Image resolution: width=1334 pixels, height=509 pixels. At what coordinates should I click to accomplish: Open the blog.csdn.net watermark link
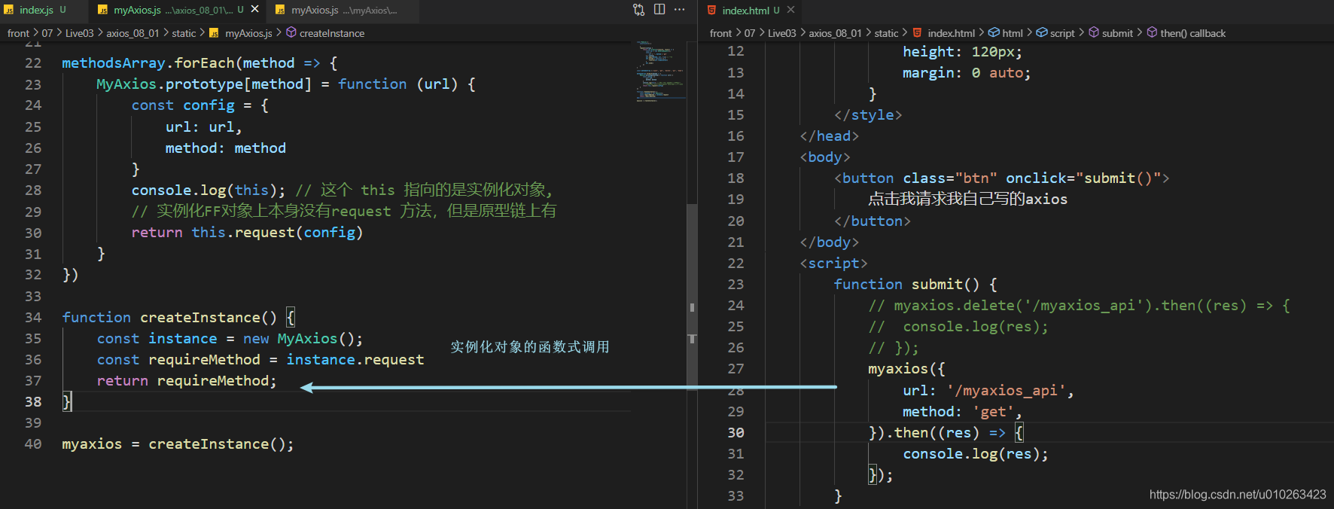(x=1238, y=495)
